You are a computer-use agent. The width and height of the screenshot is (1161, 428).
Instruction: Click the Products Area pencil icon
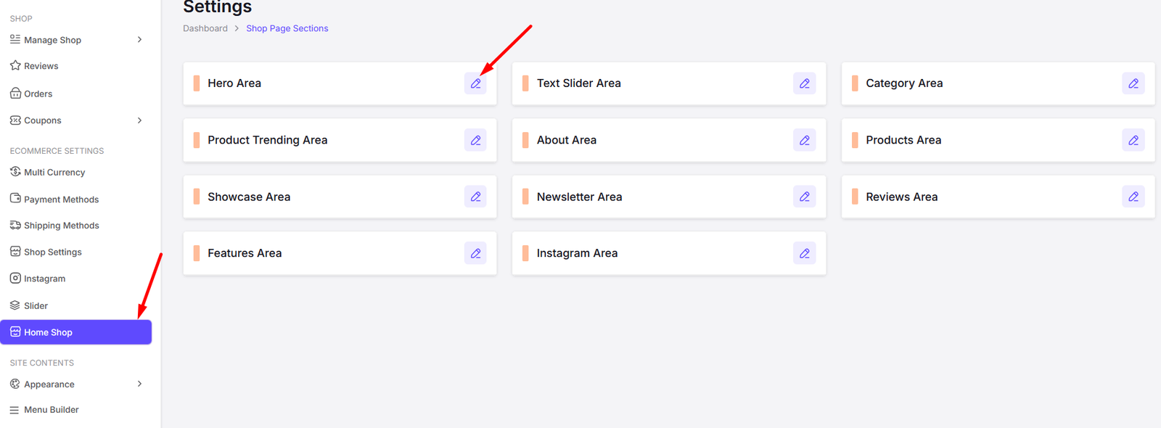click(x=1133, y=140)
